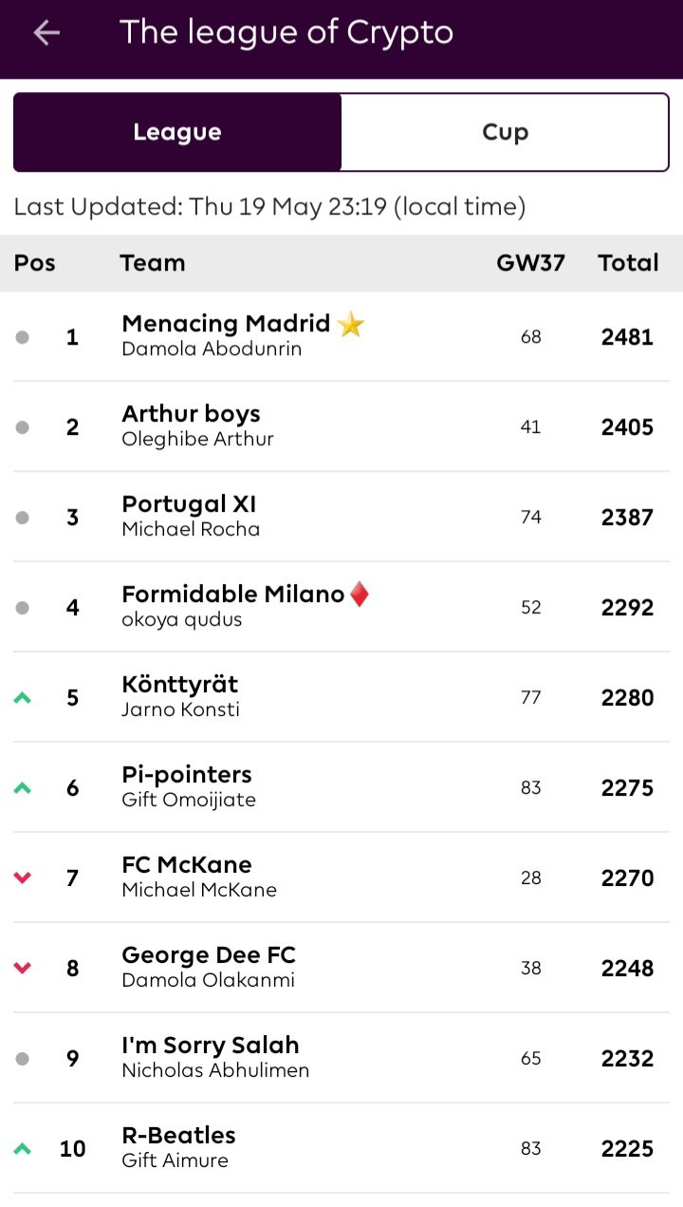
Task: Click green up arrow next to R-Beatles
Action: tap(23, 1149)
